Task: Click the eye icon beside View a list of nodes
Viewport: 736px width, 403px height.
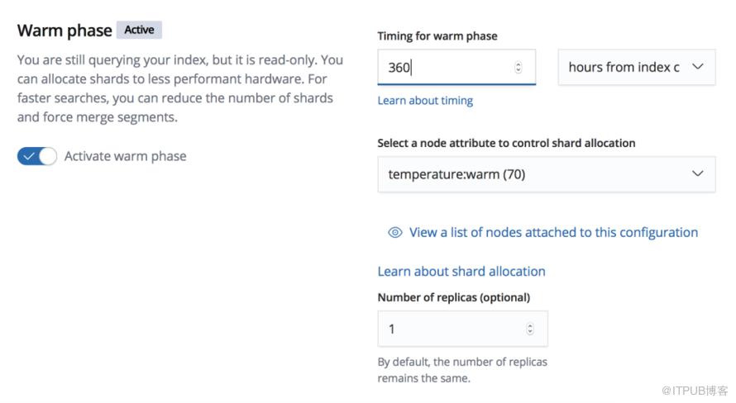Action: [395, 232]
